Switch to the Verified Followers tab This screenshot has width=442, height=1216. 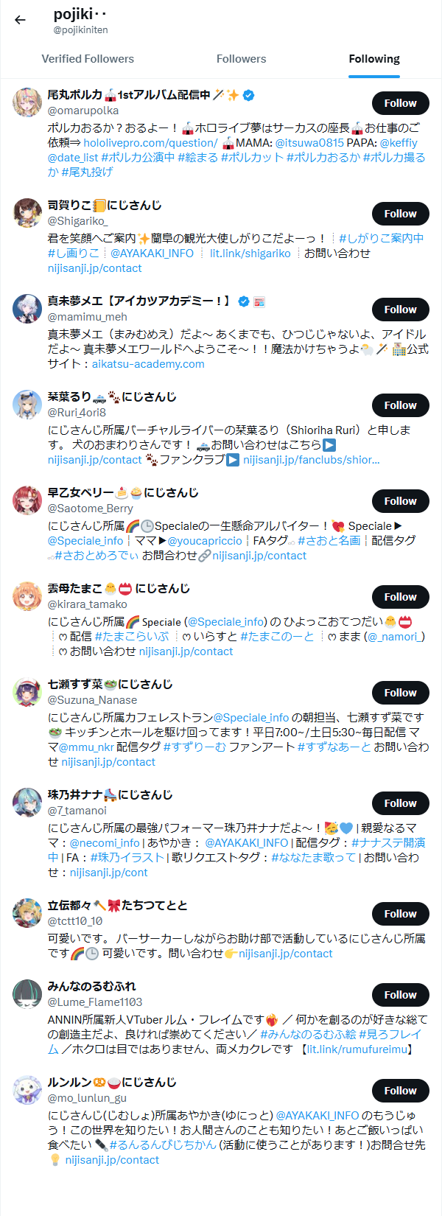(x=88, y=59)
